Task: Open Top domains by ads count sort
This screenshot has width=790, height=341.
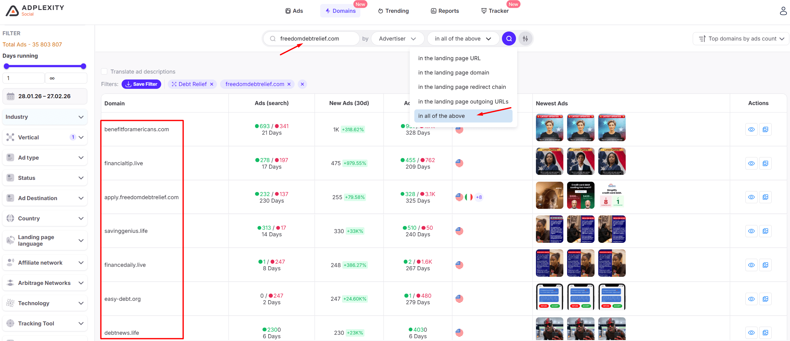Action: click(741, 39)
